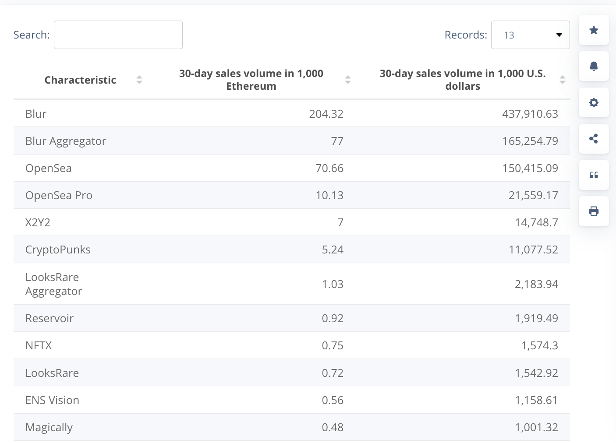Click the 1,919.49 dollar value
The image size is (616, 443).
pyautogui.click(x=536, y=318)
